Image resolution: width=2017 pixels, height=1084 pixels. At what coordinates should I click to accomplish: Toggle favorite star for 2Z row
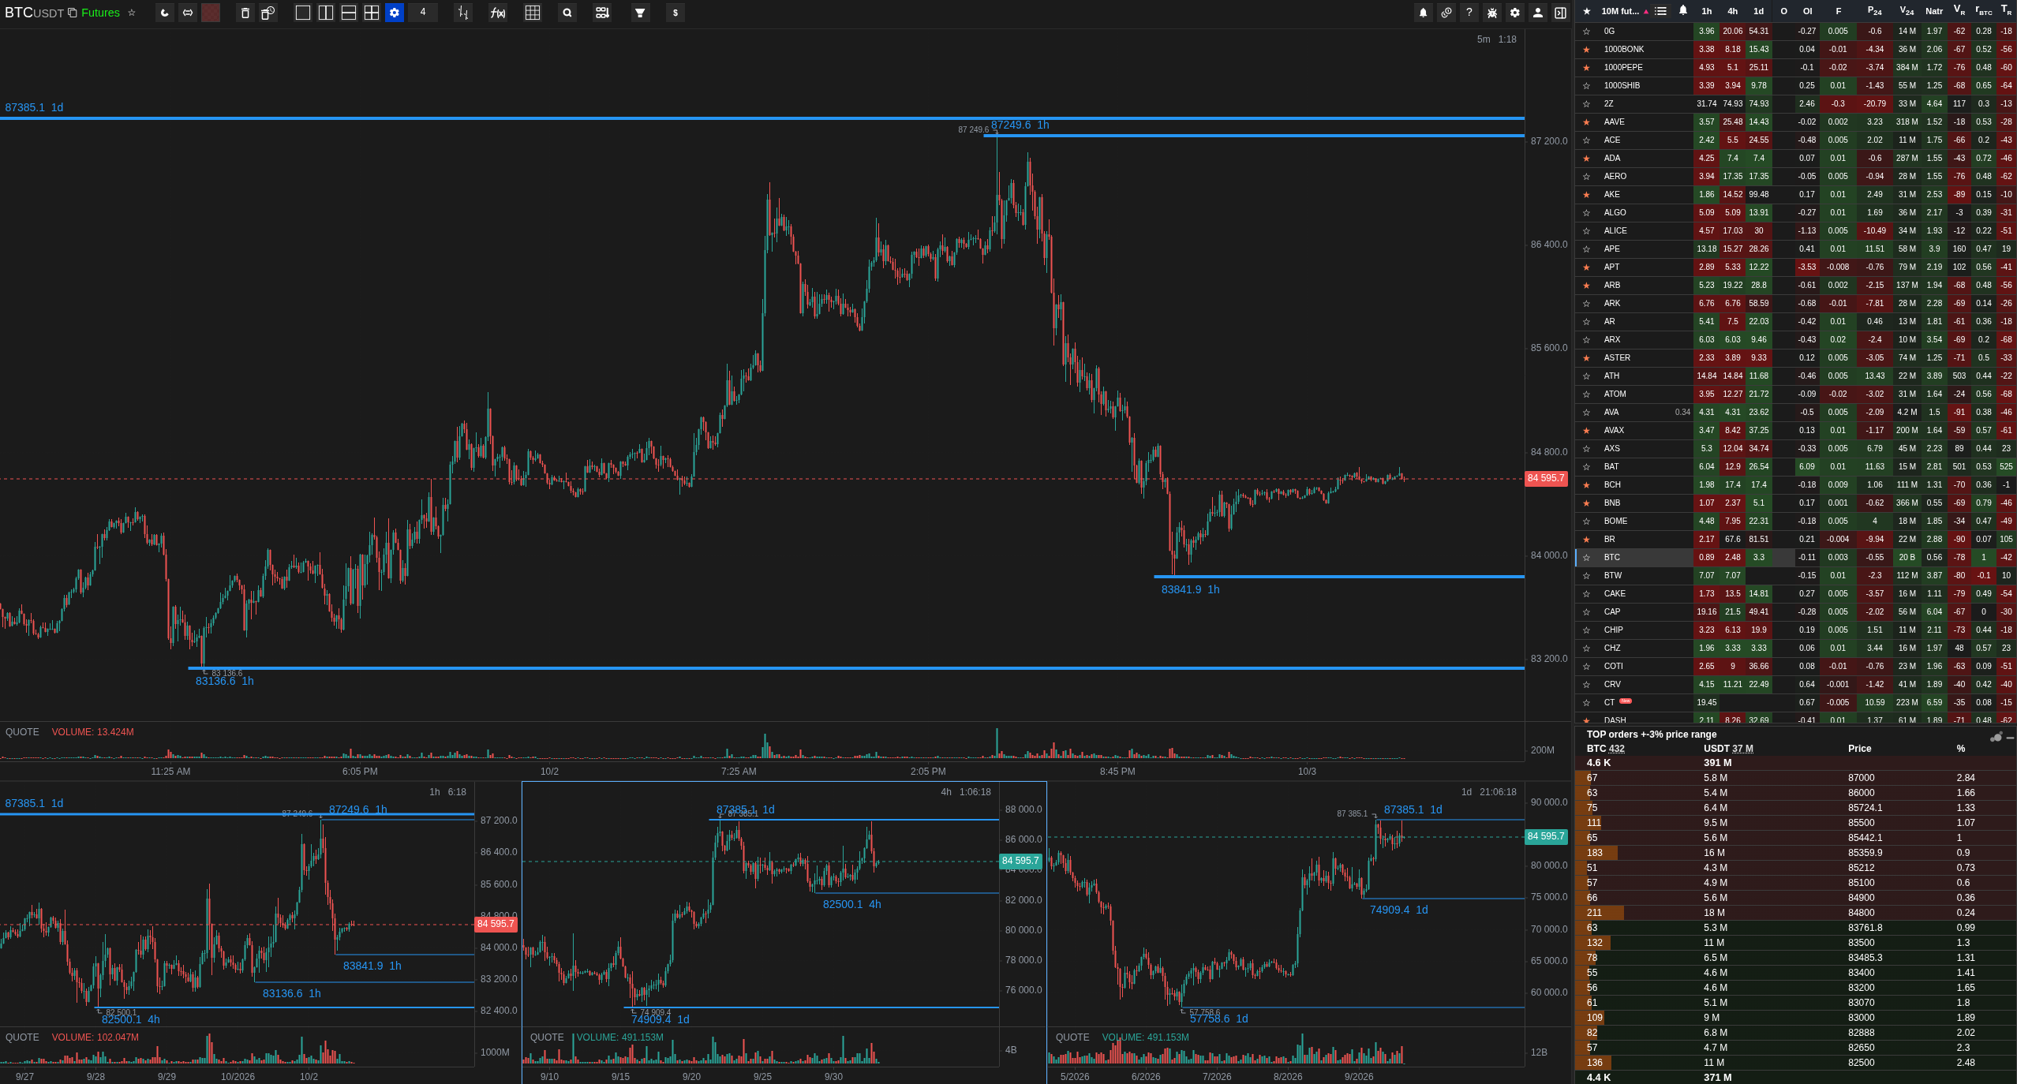tap(1587, 104)
